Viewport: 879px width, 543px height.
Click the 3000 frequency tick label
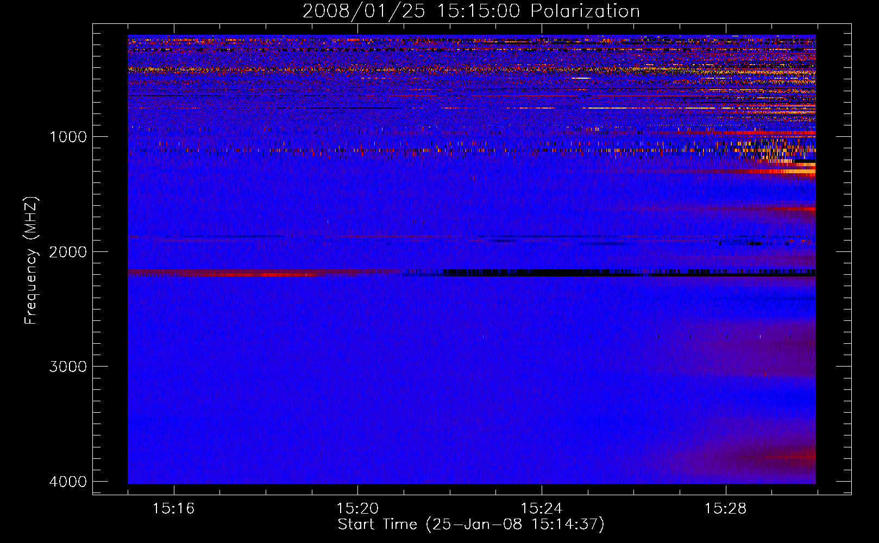[68, 367]
